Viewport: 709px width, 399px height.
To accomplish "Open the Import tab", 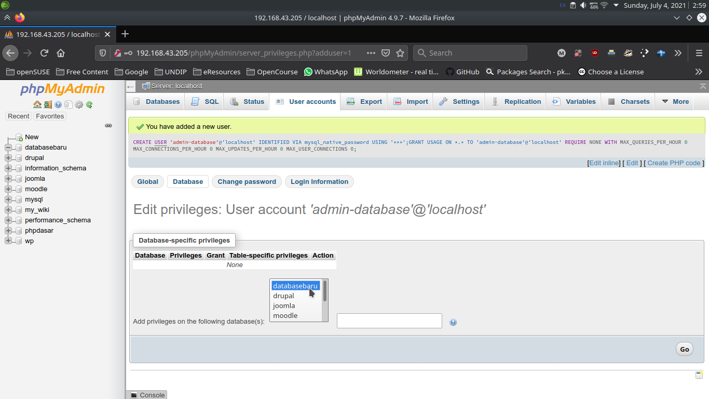I will (x=411, y=102).
